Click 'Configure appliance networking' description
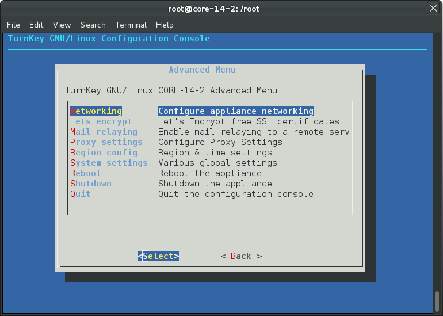Image resolution: width=443 pixels, height=316 pixels. [236, 111]
